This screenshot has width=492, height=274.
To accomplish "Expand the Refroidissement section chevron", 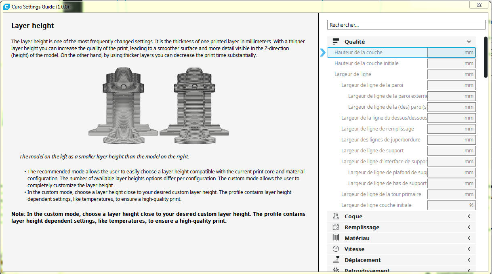I will pos(469,270).
